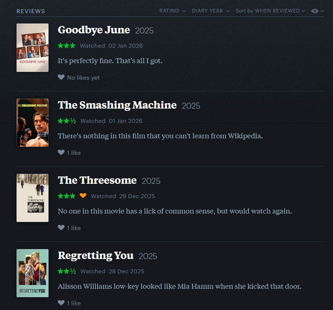Open the DIARY YEAR dropdown
Image resolution: width=333 pixels, height=310 pixels.
[x=211, y=11]
